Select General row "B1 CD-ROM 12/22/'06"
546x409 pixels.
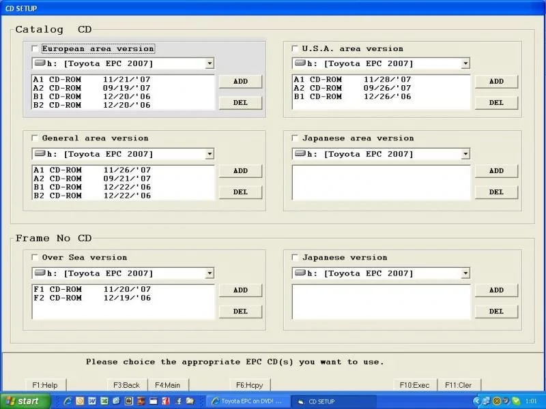point(123,187)
